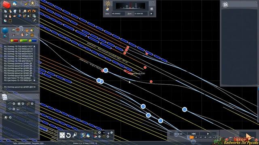Viewport: 259px width, 145px height.
Task: Open the red toolbox main menu
Action: pyautogui.click(x=6, y=4)
